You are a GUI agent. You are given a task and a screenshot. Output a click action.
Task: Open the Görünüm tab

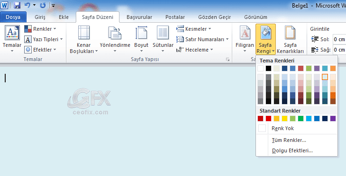click(255, 17)
